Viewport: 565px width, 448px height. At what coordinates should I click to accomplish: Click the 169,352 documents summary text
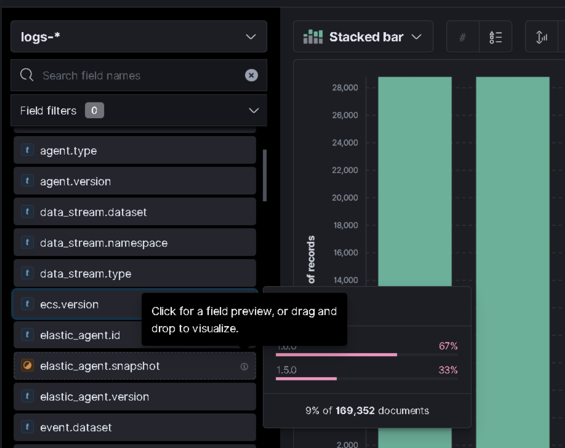point(367,411)
